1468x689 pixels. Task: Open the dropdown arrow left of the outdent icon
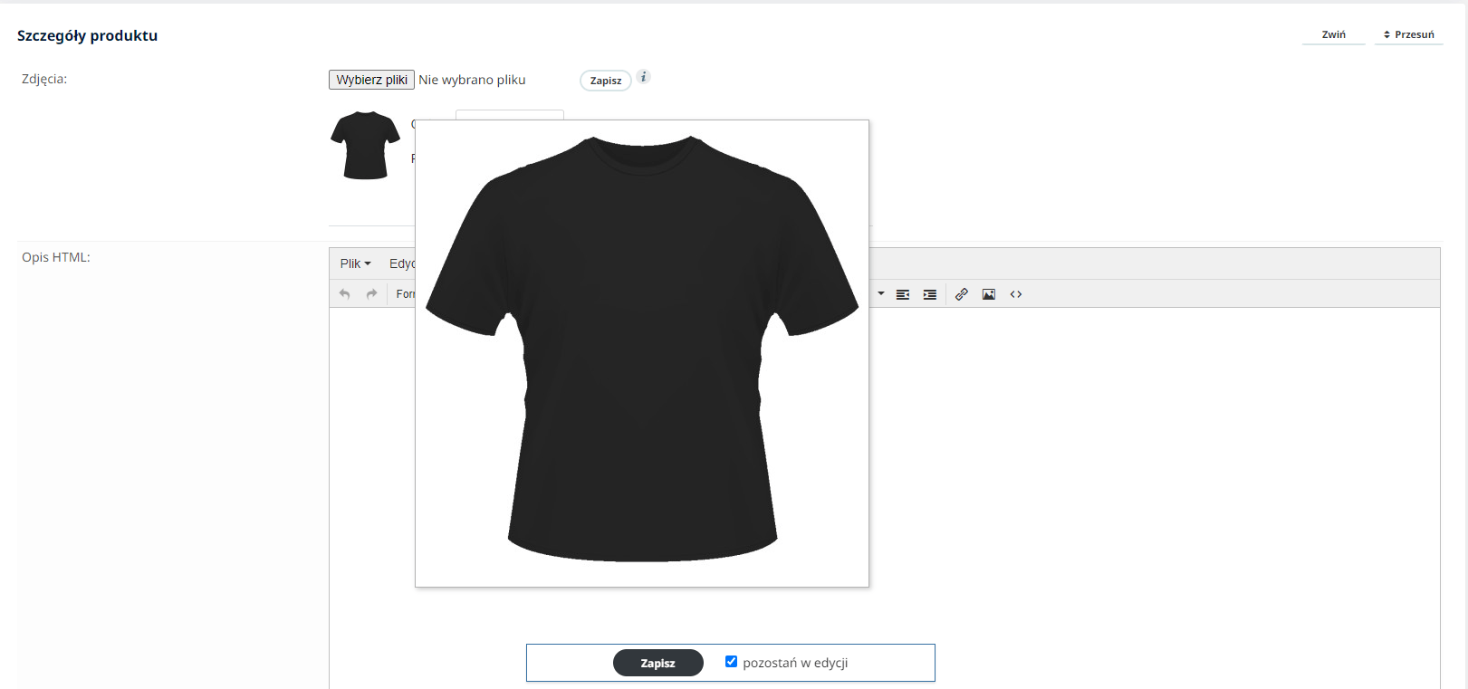pyautogui.click(x=881, y=293)
